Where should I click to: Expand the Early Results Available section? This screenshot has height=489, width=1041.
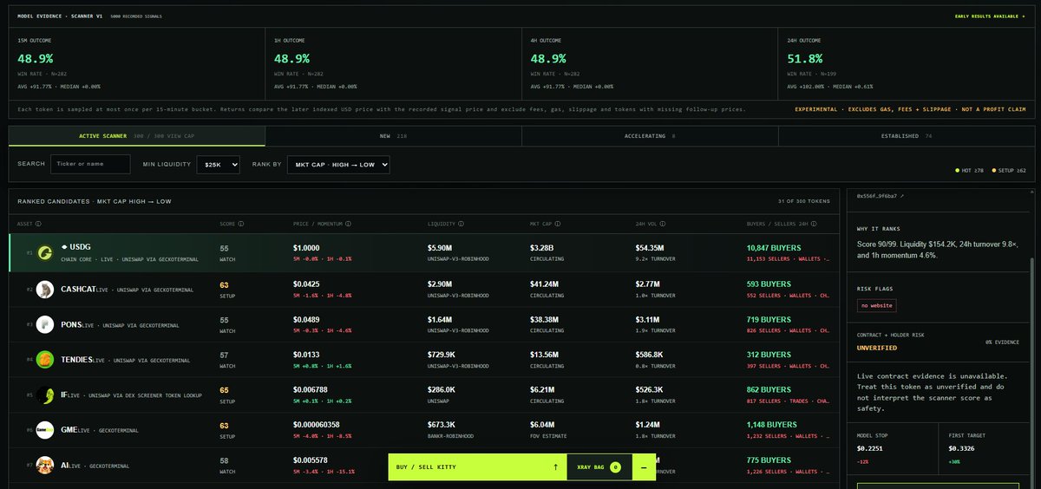pyautogui.click(x=989, y=16)
